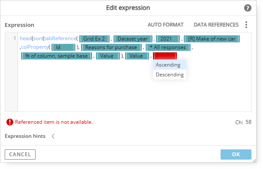The image size is (263, 169).
Task: Select the red invalid reference token
Action: pos(165,56)
